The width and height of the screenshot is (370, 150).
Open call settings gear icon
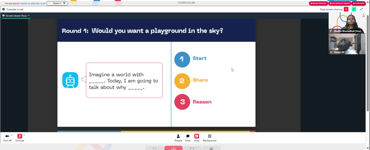pyautogui.click(x=4, y=9)
